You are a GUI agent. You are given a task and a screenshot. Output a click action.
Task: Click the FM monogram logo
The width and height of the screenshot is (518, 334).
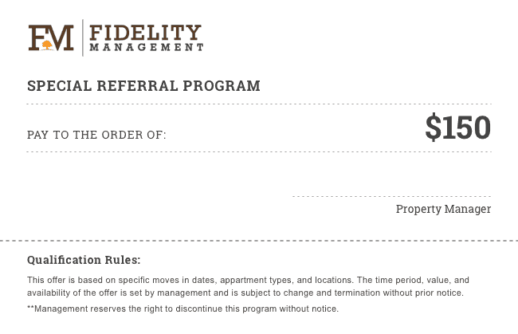click(51, 37)
